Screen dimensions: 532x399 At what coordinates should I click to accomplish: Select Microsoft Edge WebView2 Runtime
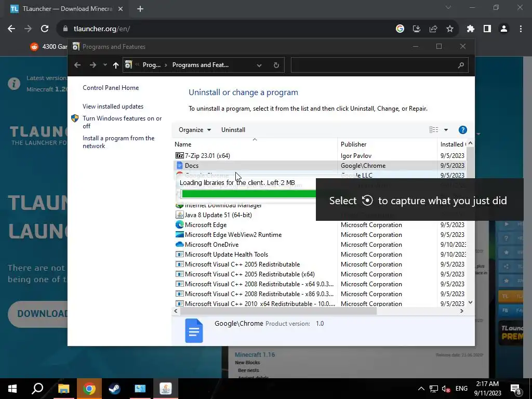(233, 235)
